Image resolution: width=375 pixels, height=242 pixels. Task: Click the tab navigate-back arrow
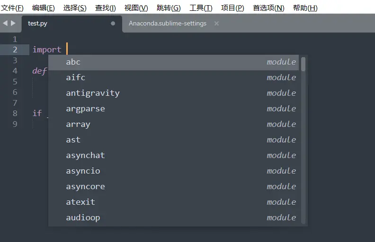tap(5, 23)
